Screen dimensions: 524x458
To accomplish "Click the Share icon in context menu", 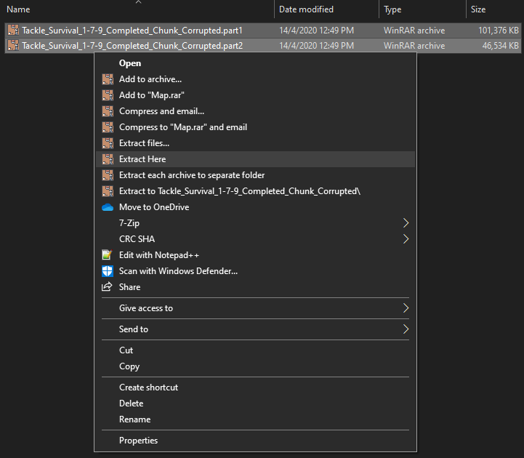I will (x=107, y=287).
